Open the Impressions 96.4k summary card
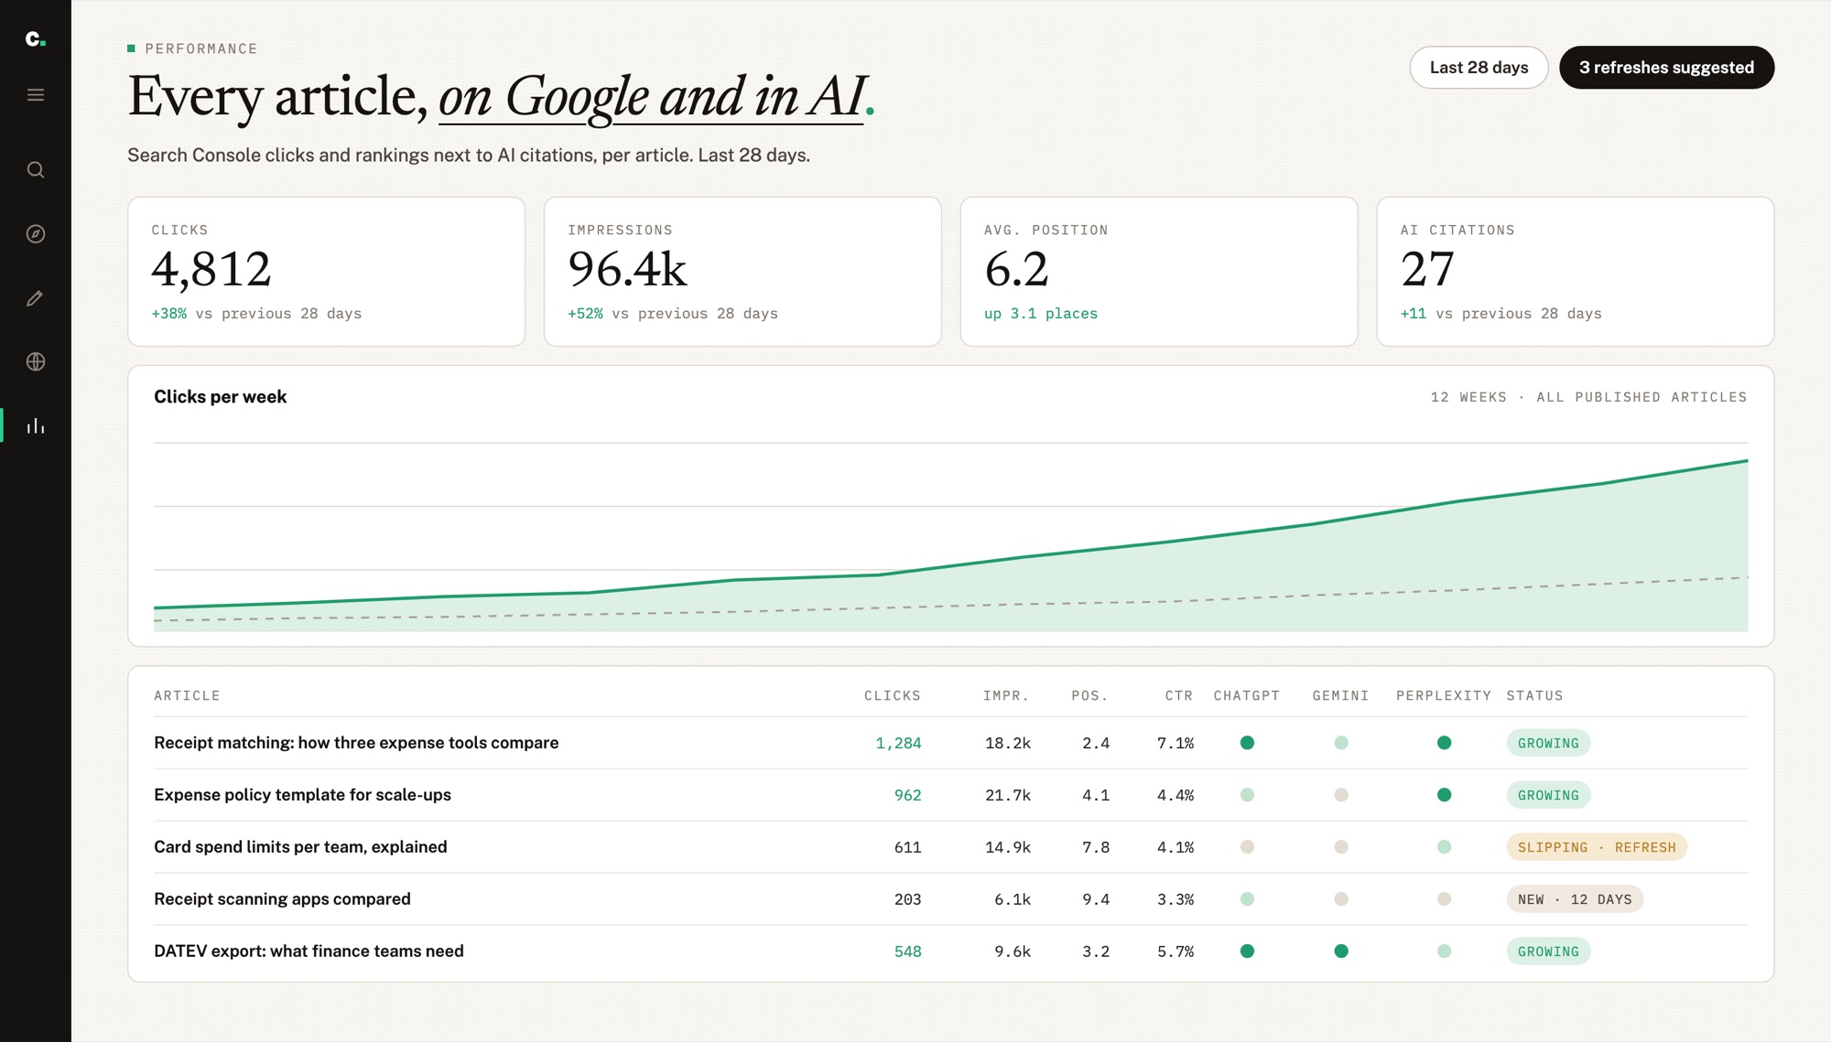 point(742,272)
